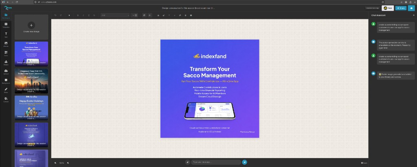Image resolution: width=417 pixels, height=167 pixels.
Task: Click the attachment icon beside message box
Action: pyautogui.click(x=187, y=162)
